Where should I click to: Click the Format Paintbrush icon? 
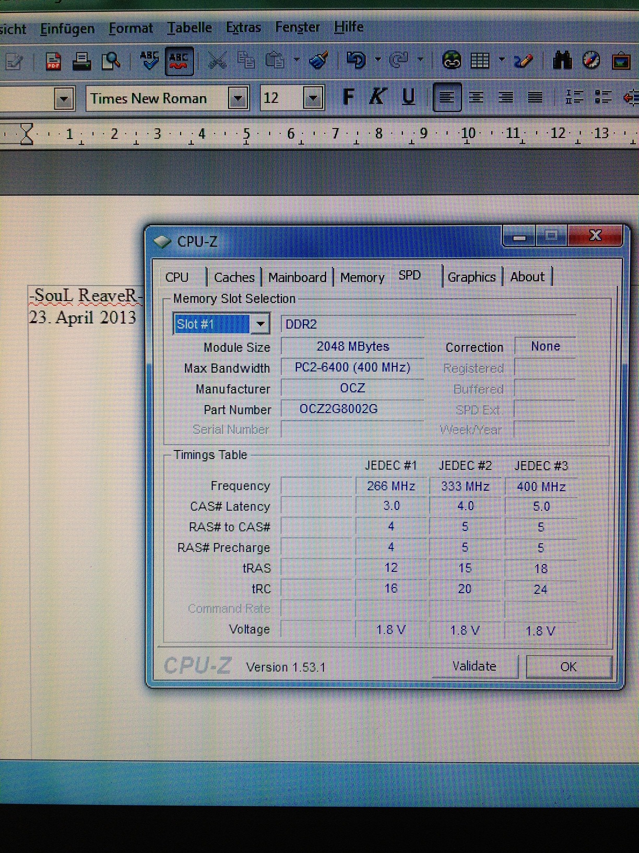click(x=318, y=60)
